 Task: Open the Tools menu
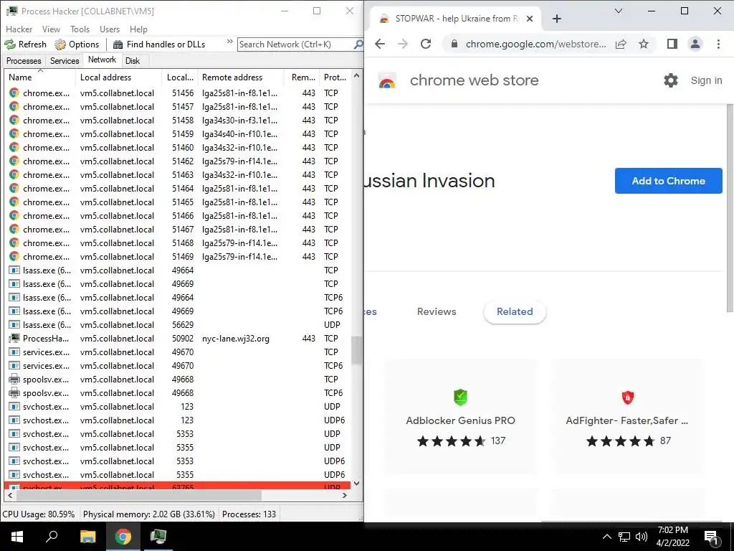80,29
